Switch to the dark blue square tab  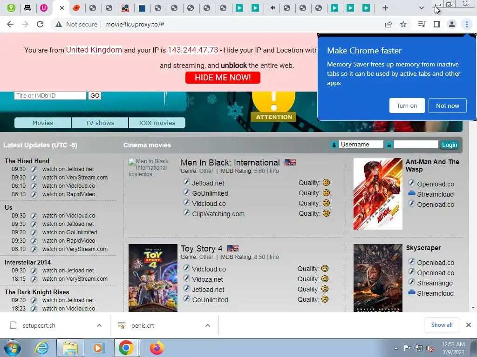[142, 8]
